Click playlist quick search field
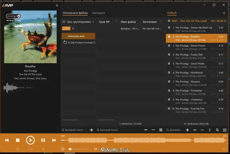Screen dimensions: 230x154 tap(175, 130)
